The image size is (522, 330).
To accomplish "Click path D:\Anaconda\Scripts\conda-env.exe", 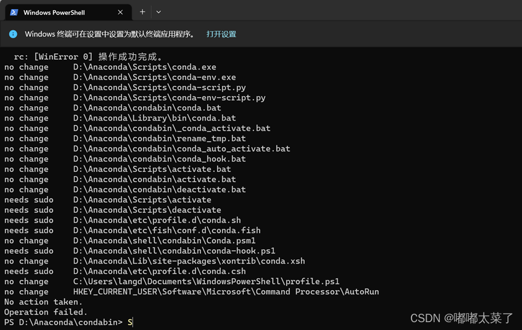I will point(154,77).
